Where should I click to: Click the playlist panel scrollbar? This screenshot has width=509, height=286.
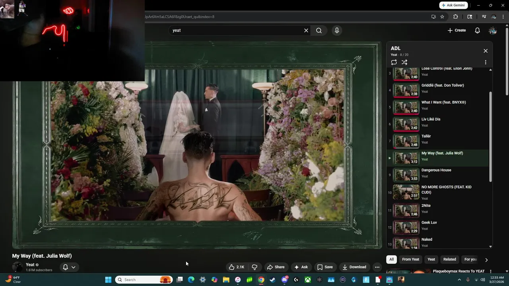pos(490,136)
